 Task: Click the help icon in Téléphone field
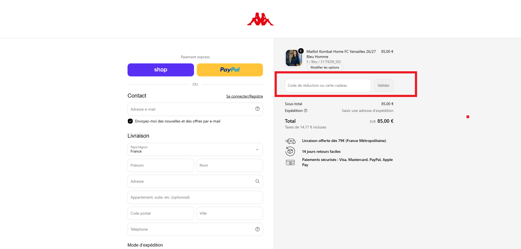(258, 229)
